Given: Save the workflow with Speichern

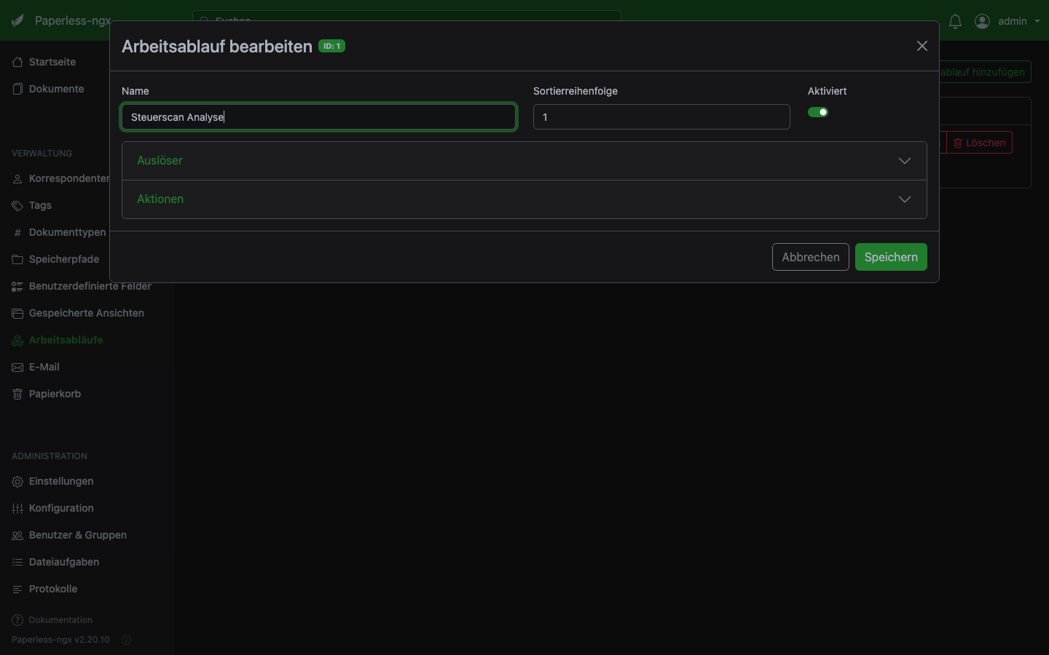Looking at the screenshot, I should (x=891, y=257).
